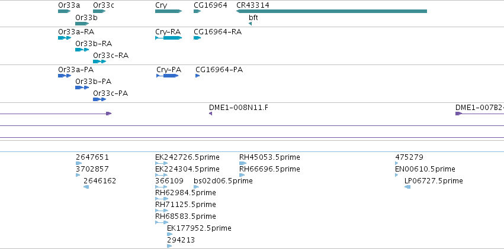Select the bs02d06.5prime EST arrow

coord(197,187)
